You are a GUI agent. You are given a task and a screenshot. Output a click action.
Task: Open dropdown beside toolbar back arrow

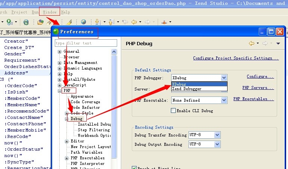pos(140,22)
